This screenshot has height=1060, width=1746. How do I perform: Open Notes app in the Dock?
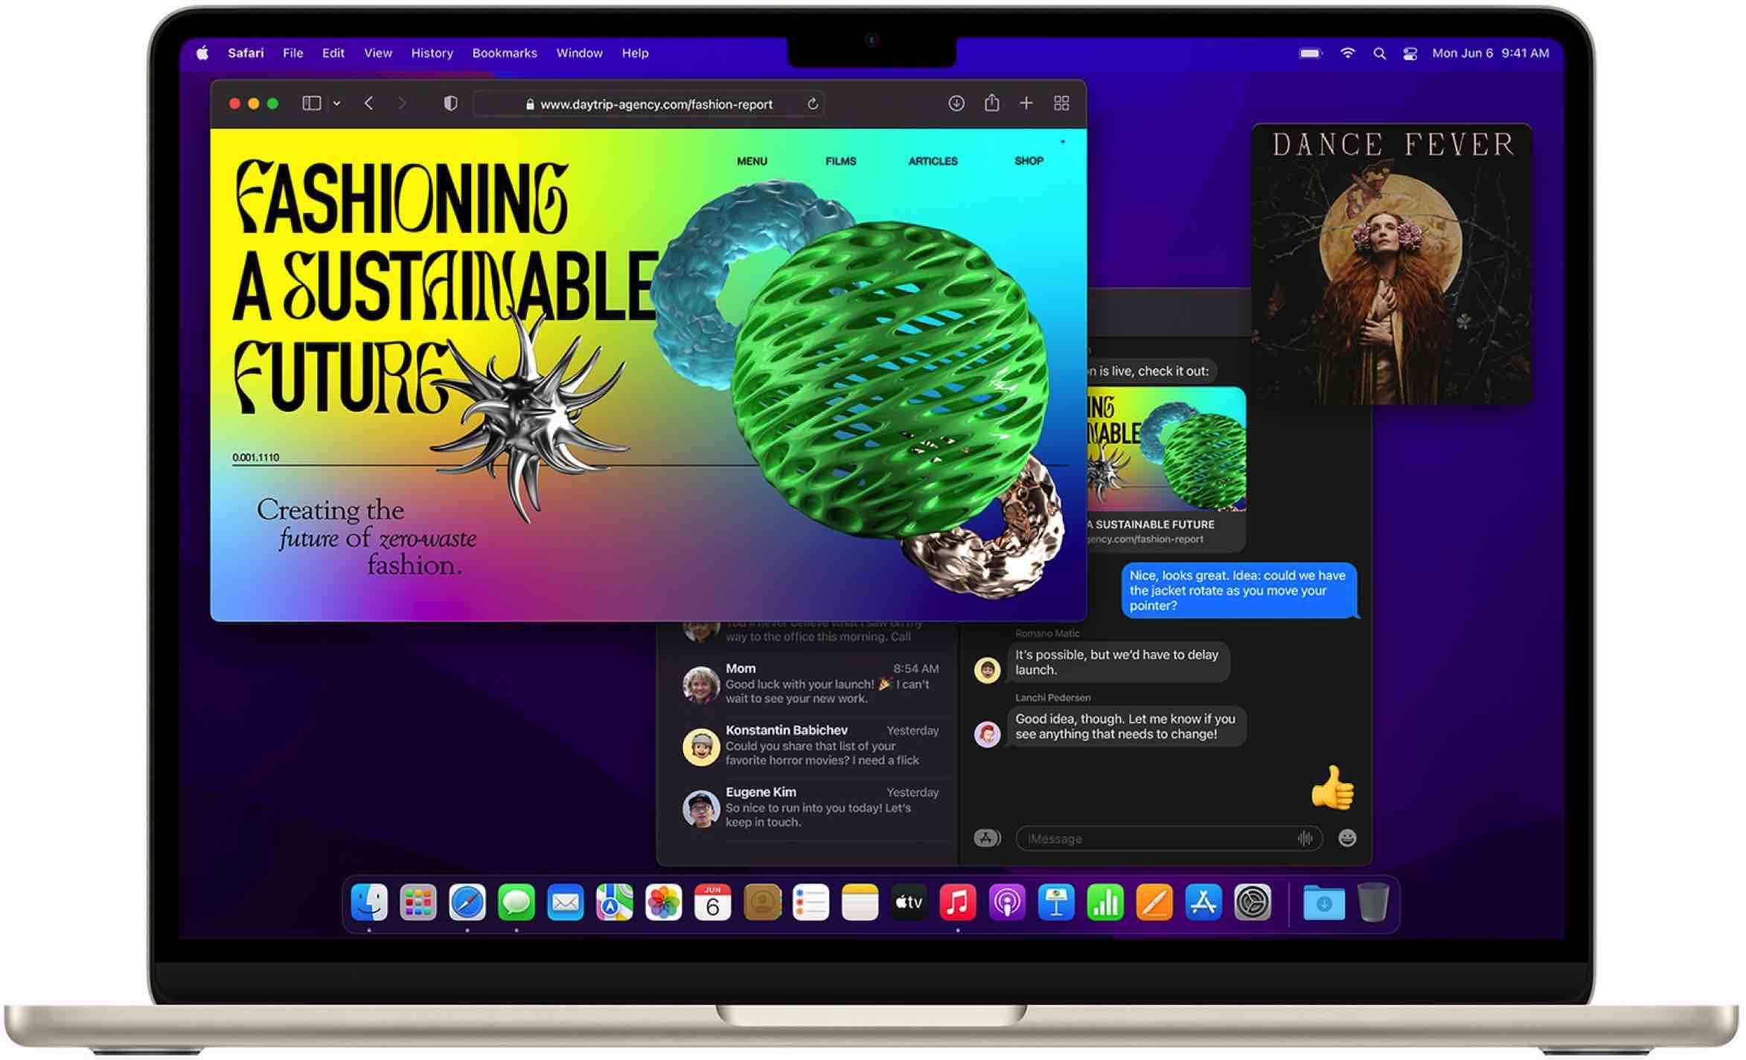860,903
